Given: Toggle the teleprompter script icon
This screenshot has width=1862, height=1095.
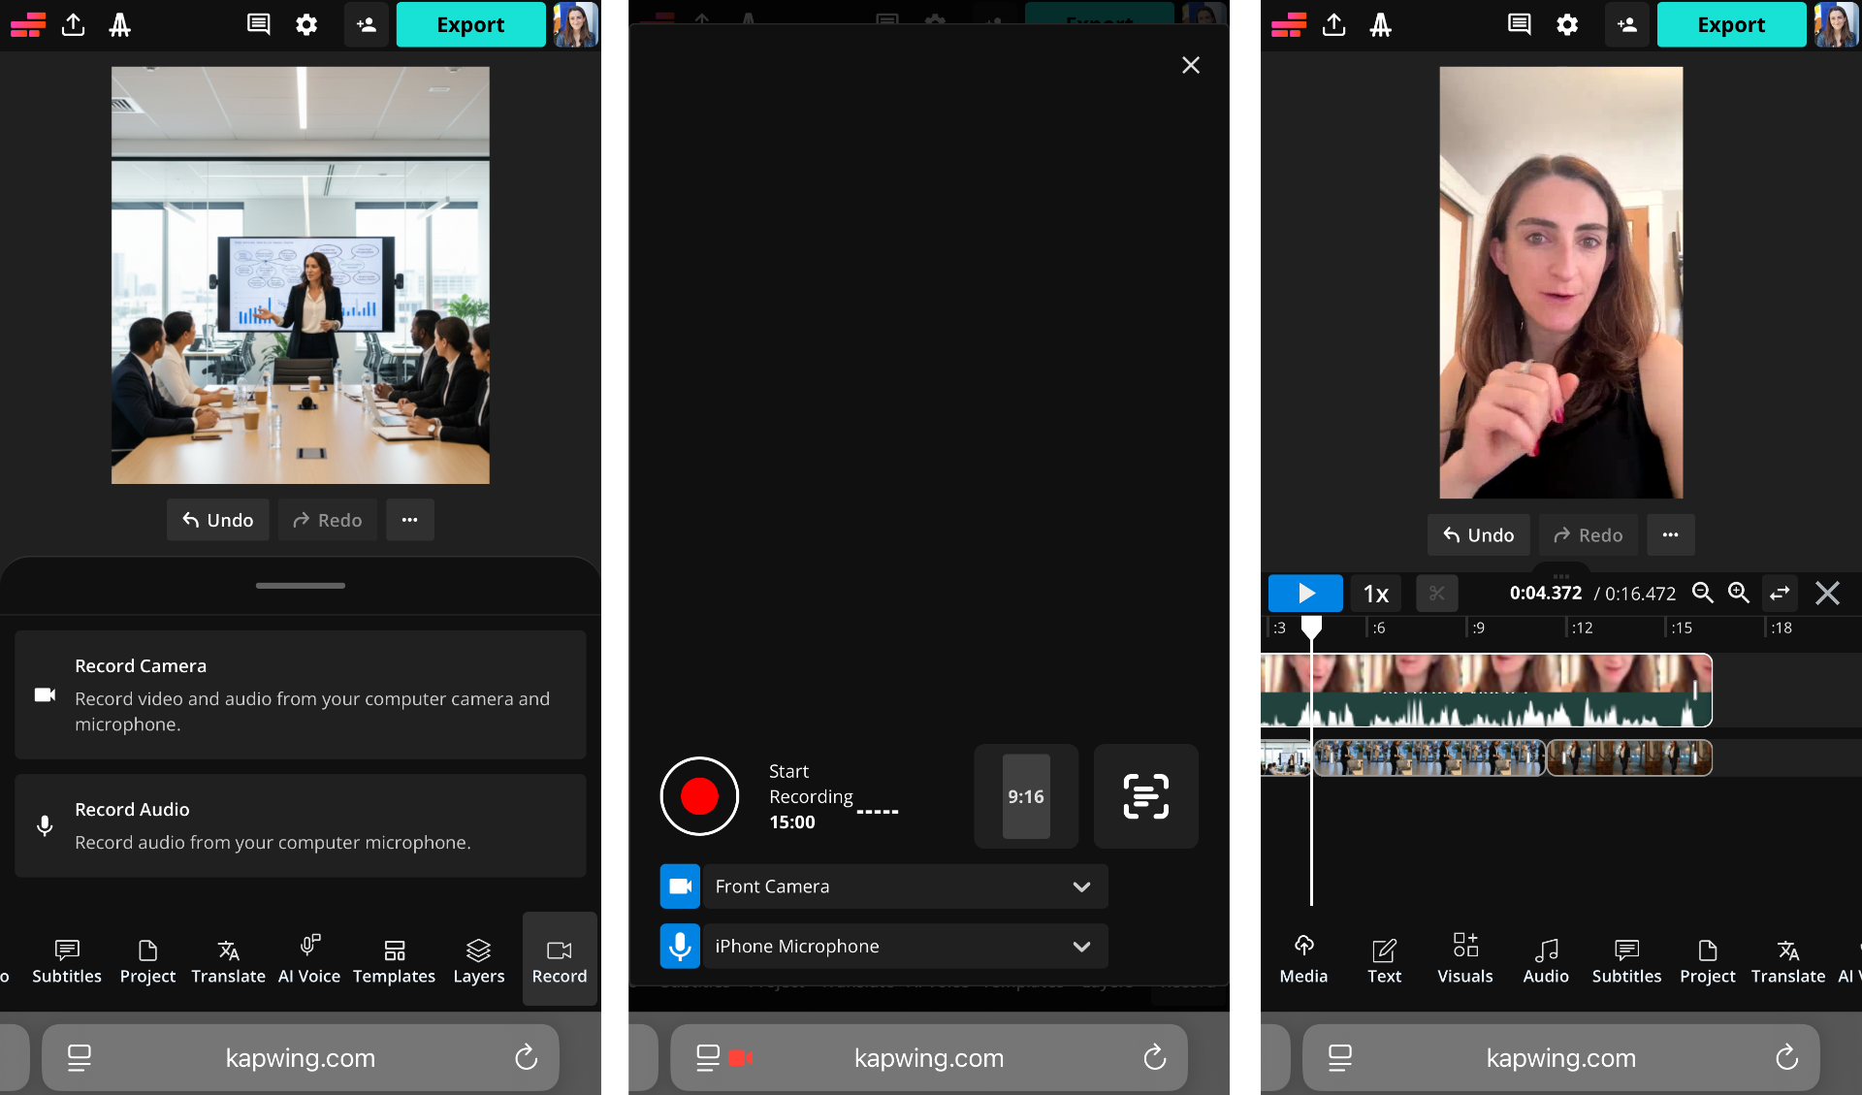Looking at the screenshot, I should [1145, 796].
